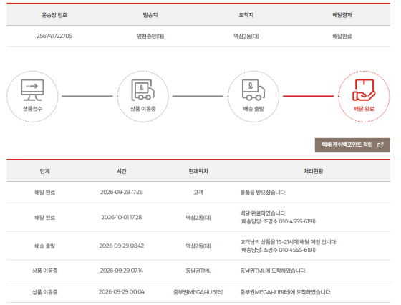Click 배달 완료 stage in 고객 row
Image resolution: width=401 pixels, height=305 pixels.
pos(44,193)
